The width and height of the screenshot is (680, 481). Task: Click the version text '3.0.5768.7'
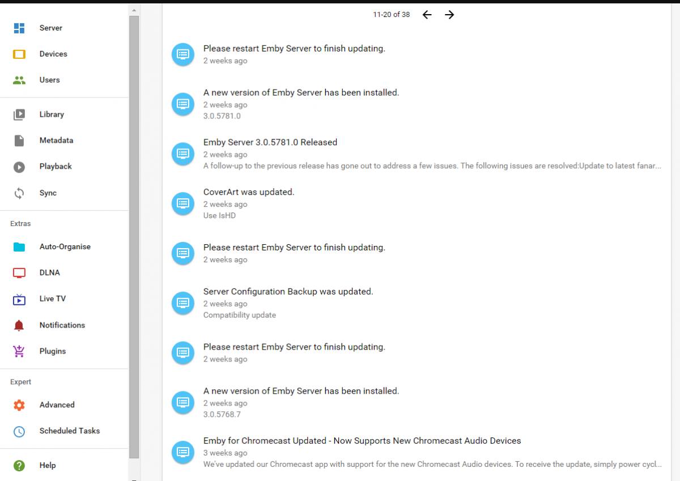(222, 414)
